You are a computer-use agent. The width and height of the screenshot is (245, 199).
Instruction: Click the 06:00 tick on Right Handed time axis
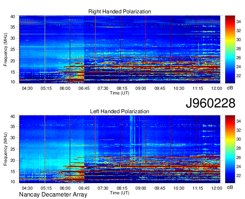tap(65, 88)
